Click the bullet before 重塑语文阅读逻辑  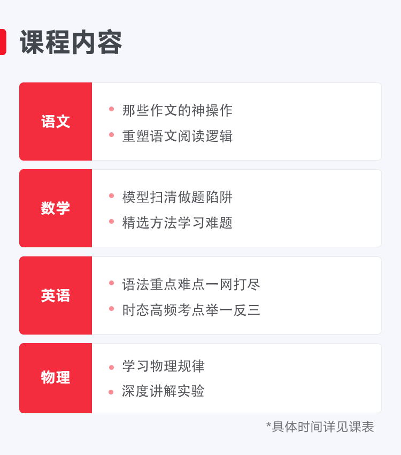(x=111, y=135)
